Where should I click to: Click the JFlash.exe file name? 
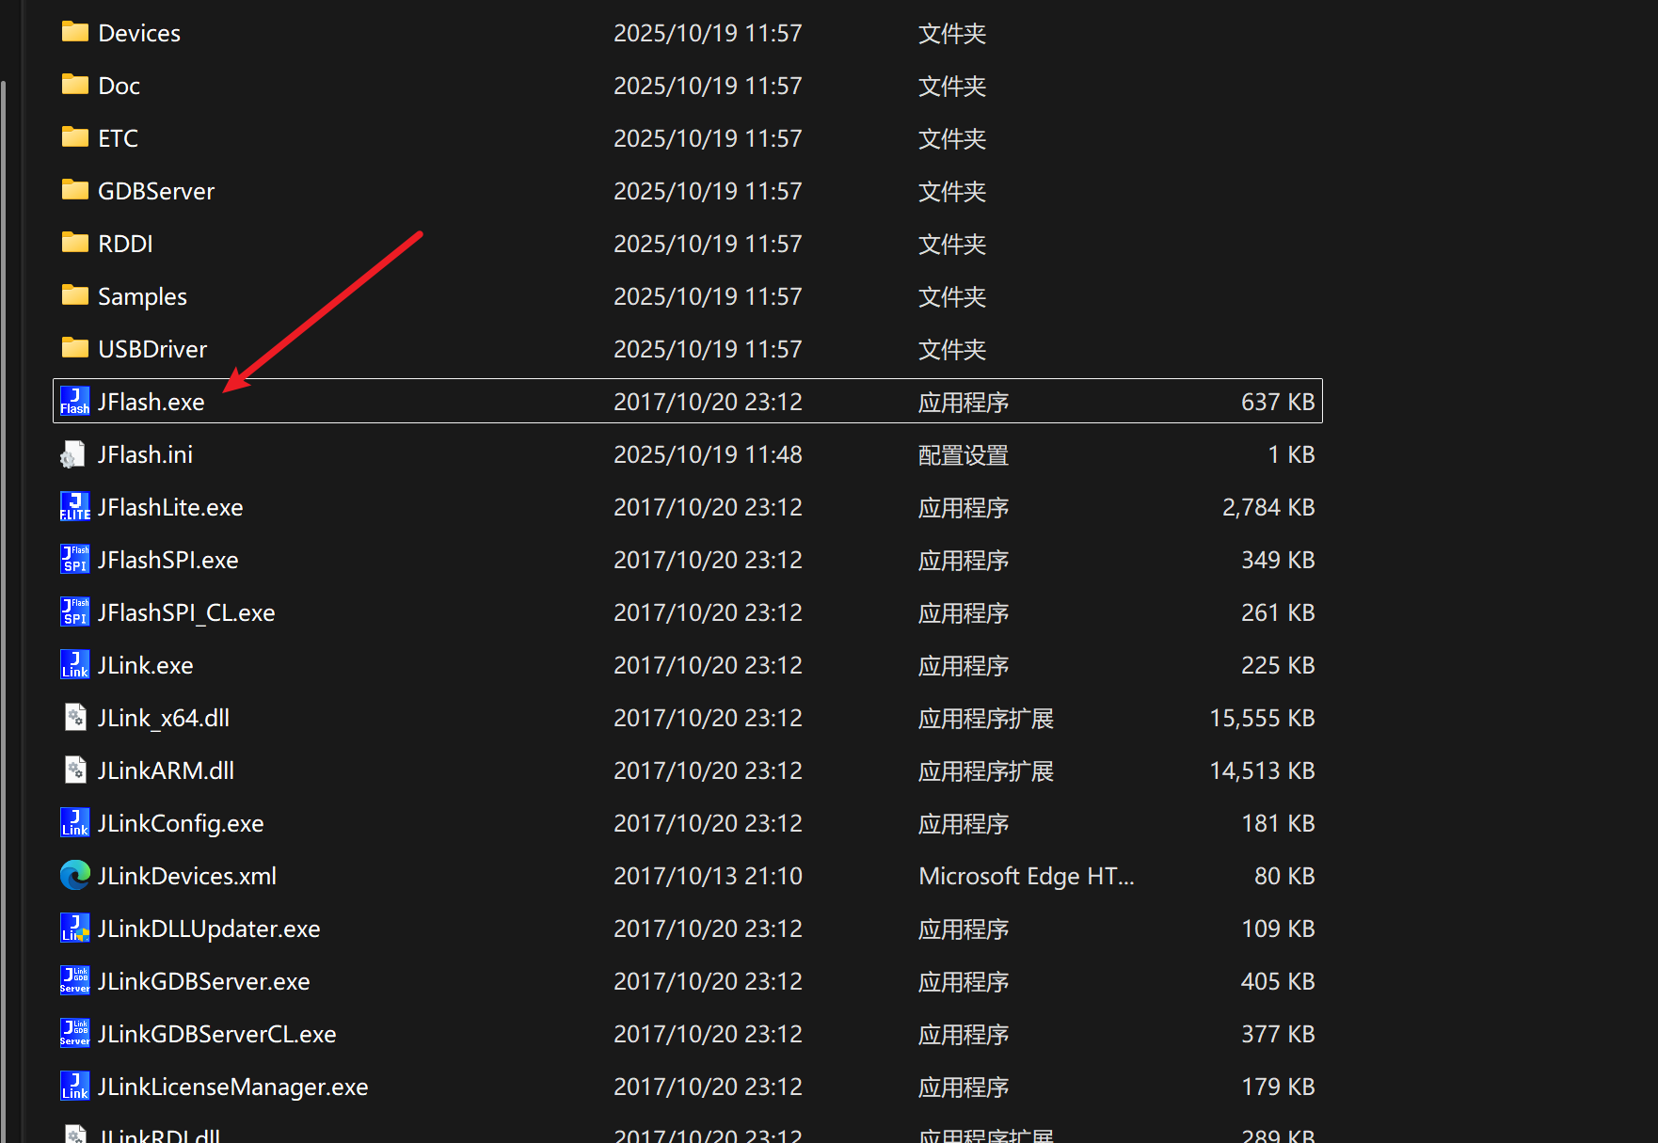coord(151,402)
